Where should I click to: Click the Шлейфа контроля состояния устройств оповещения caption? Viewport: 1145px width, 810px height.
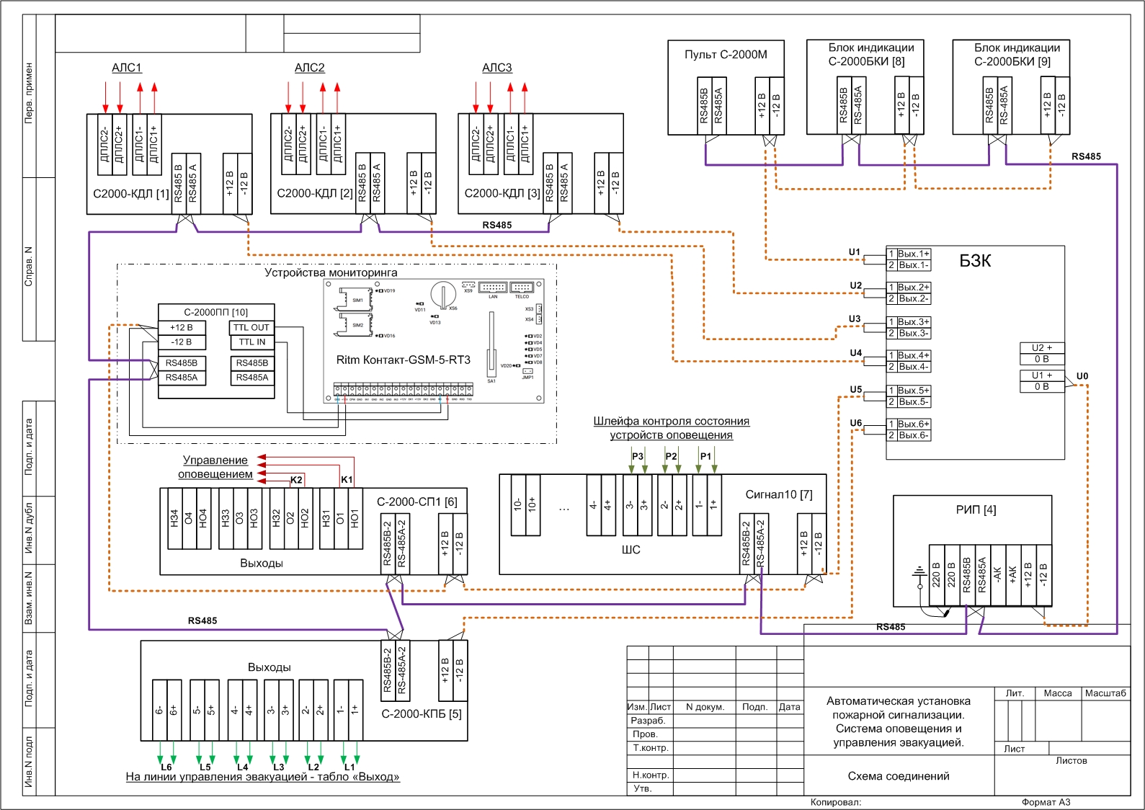tap(672, 428)
